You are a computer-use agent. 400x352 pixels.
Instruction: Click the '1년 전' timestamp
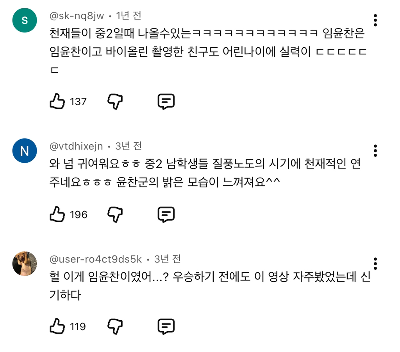(129, 16)
